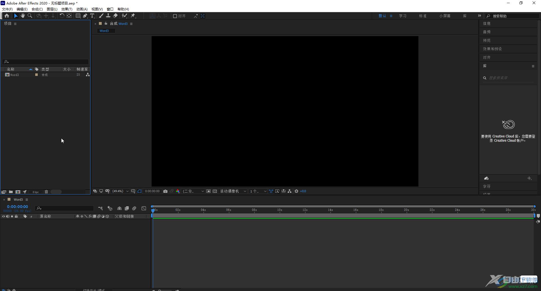
Task: Expand the workspace overflow chevron
Action: point(479,16)
